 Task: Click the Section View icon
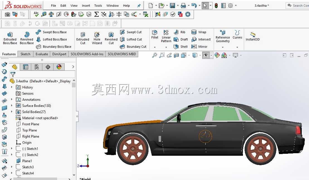176,55
